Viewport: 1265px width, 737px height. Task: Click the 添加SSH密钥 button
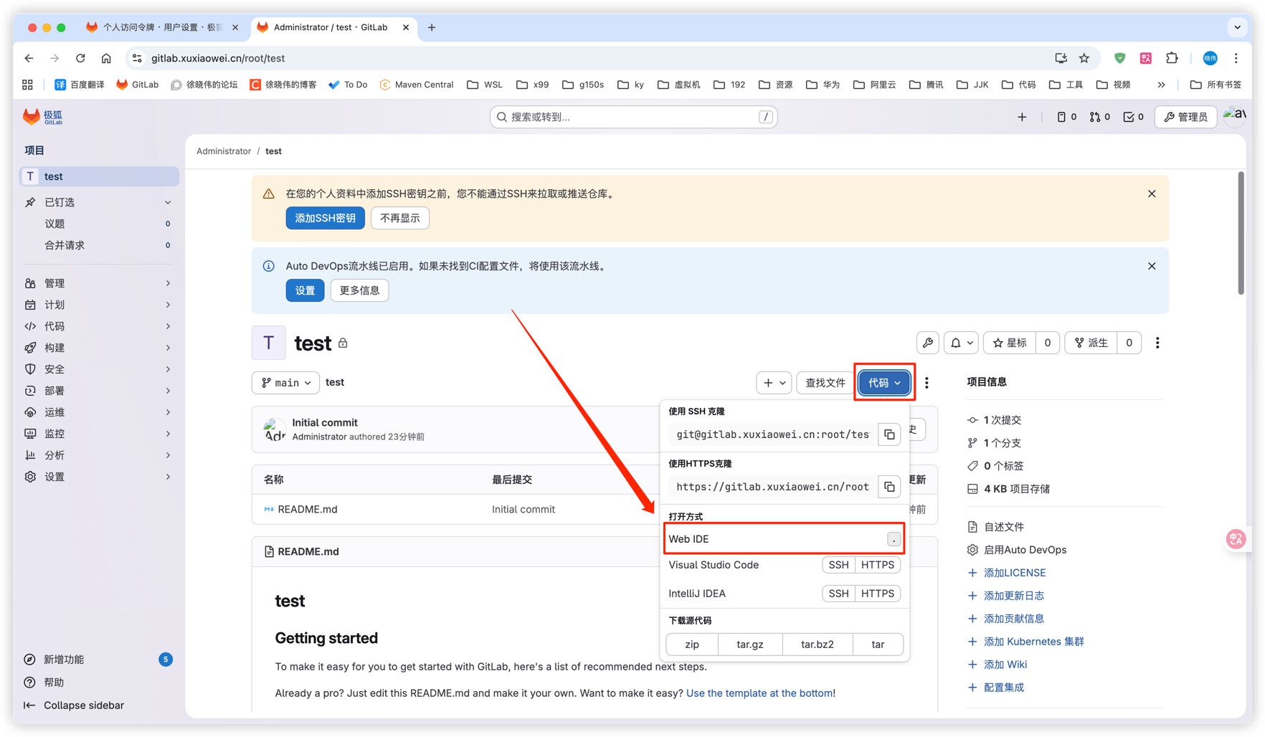[325, 218]
